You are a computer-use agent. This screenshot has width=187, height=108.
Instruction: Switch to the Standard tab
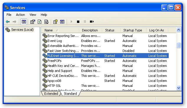tap(70, 94)
